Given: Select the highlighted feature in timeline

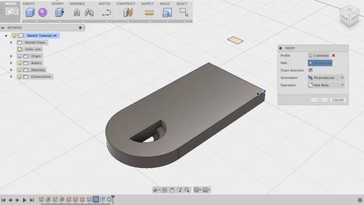Looking at the screenshot, I should (x=96, y=199).
